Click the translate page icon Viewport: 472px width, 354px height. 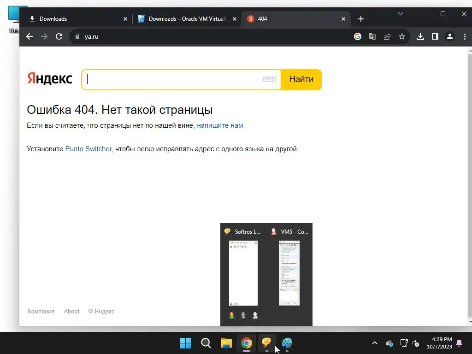[372, 37]
